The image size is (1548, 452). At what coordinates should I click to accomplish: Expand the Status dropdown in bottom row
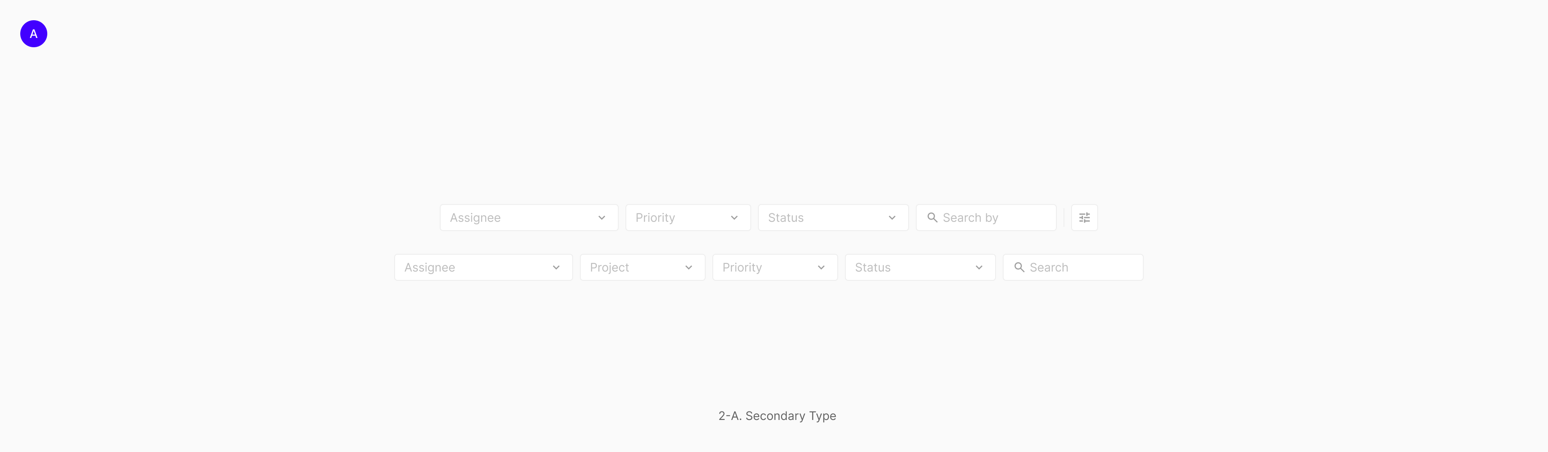tap(920, 267)
